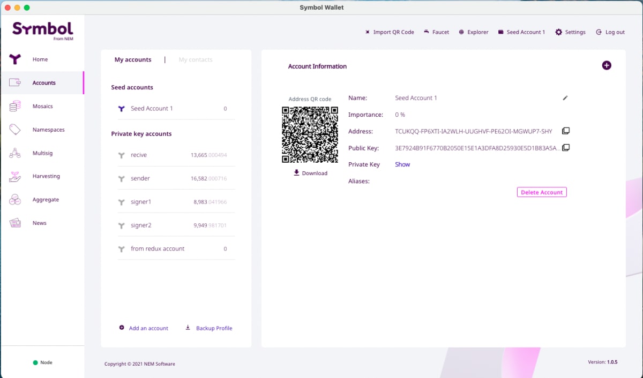Select the sender account row
Viewport: 643px width, 378px height.
click(176, 178)
